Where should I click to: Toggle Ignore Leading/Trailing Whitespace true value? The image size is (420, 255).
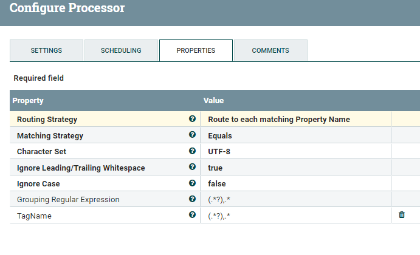tap(215, 168)
